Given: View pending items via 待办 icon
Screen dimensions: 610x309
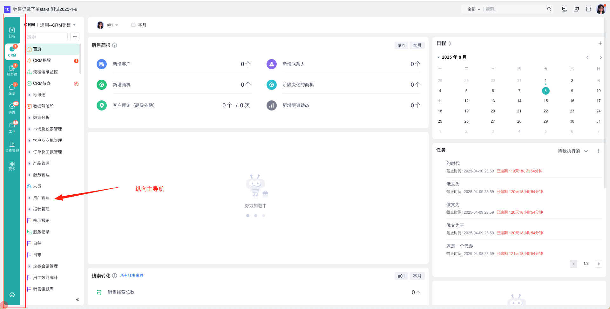Looking at the screenshot, I should [x=12, y=108].
